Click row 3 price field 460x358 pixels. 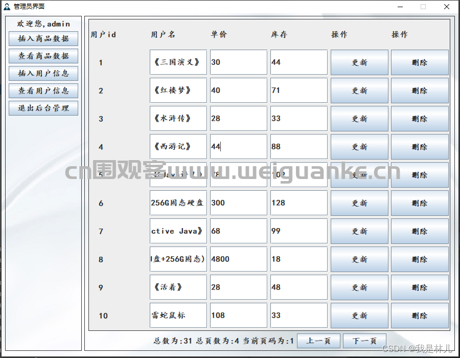tap(239, 119)
